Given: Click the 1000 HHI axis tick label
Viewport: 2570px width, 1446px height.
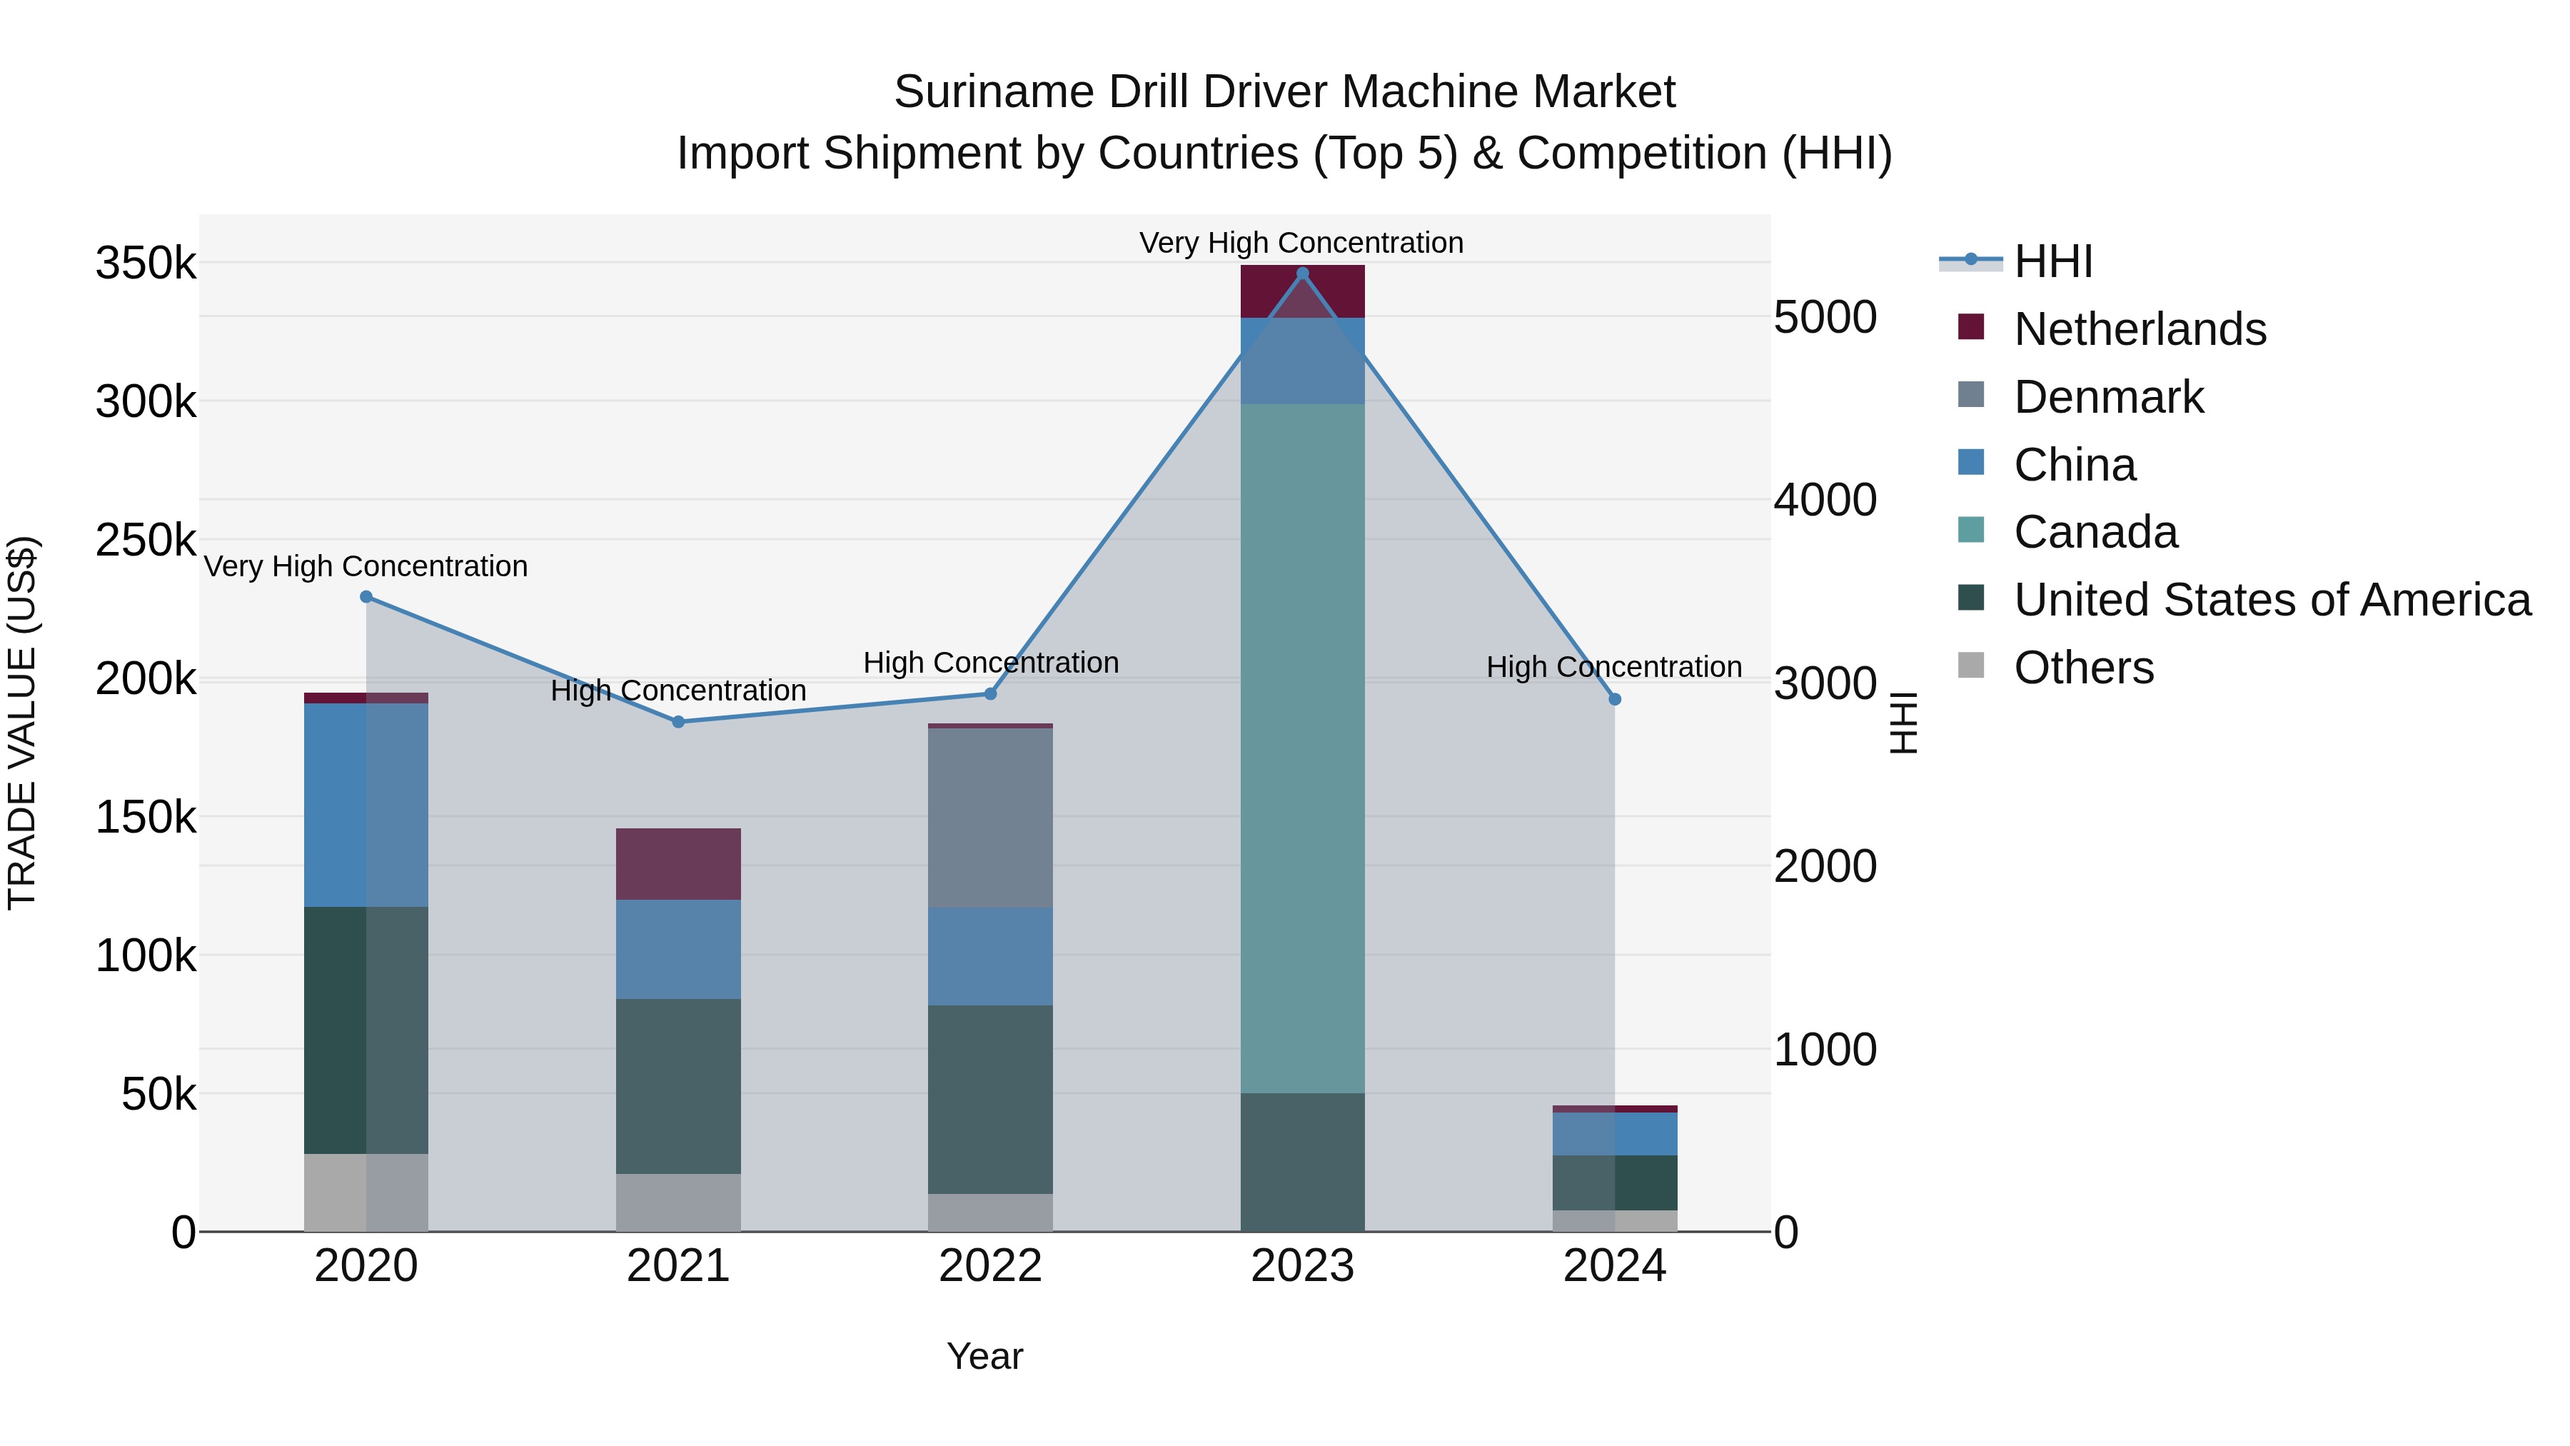Looking at the screenshot, I should [1825, 1050].
